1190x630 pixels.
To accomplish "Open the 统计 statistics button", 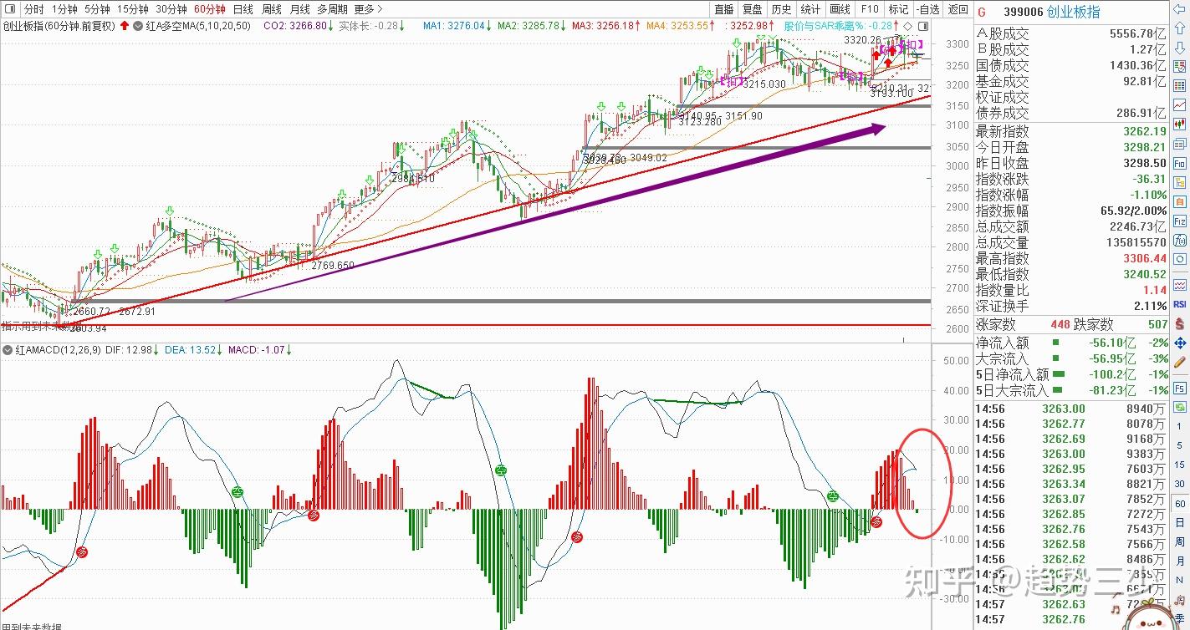I will 810,9.
